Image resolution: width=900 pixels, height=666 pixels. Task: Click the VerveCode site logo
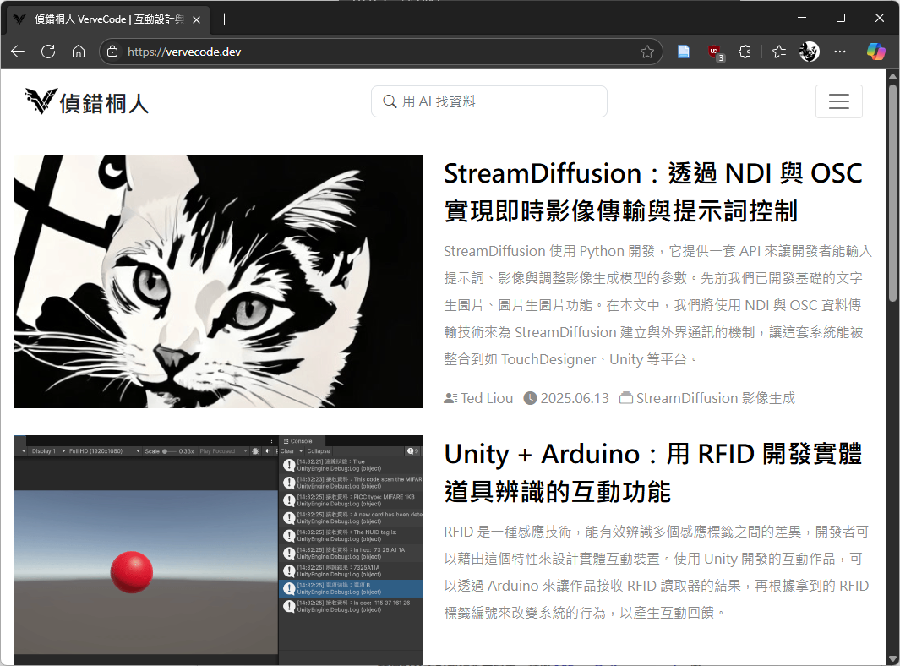pos(86,101)
